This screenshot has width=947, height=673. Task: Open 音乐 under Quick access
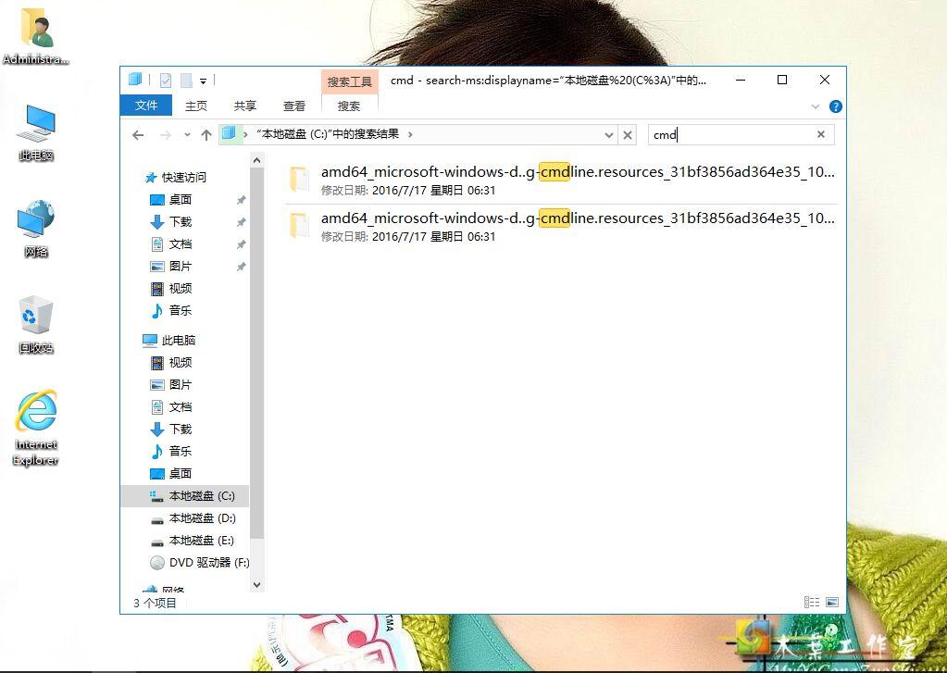171,310
